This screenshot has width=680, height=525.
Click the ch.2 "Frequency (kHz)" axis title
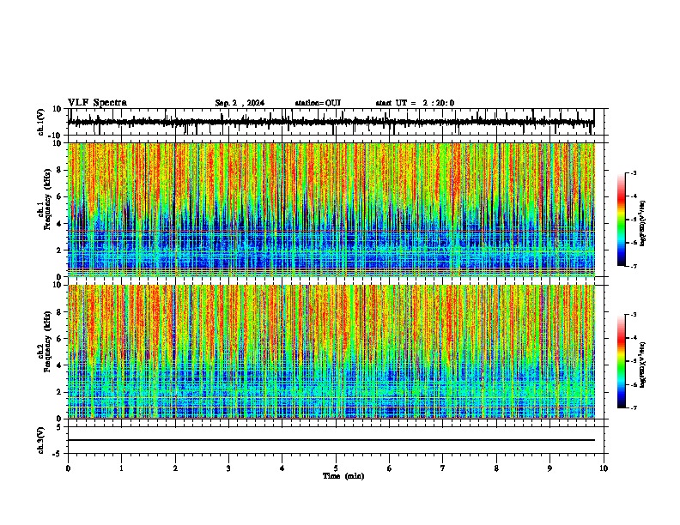pyautogui.click(x=47, y=341)
